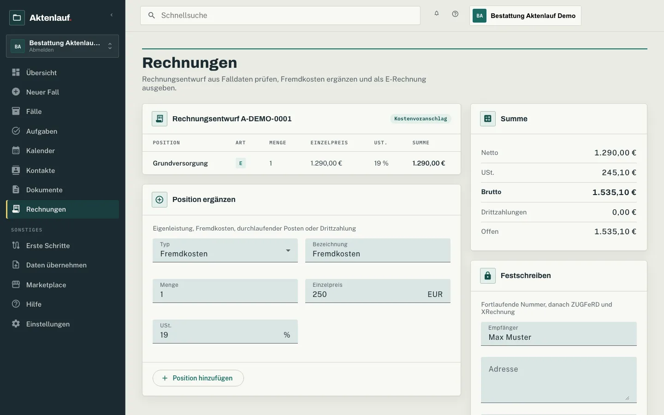Screen dimensions: 664x415
Task: Select the active Rechnungen menu item
Action: tap(62, 209)
